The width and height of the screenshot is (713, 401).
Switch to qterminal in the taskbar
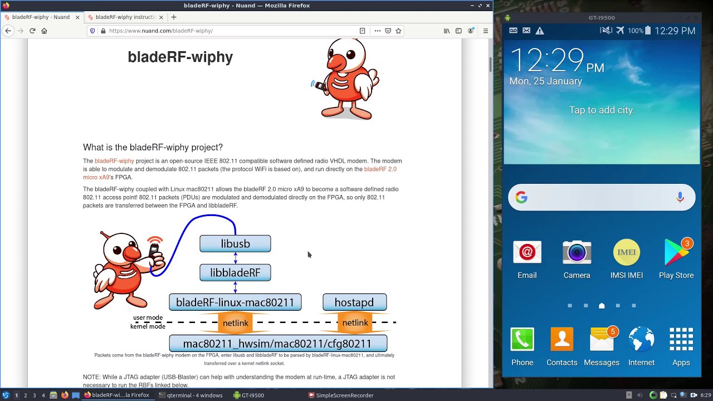pyautogui.click(x=190, y=395)
